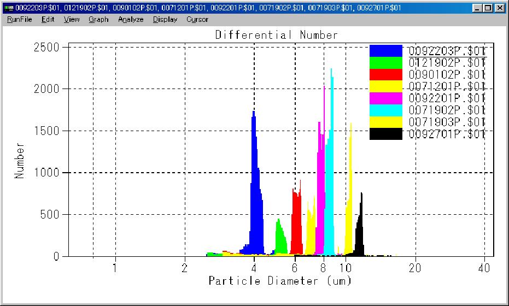This screenshot has height=306, width=509.
Task: Click the 20 x-axis tick label
Action: [x=415, y=268]
